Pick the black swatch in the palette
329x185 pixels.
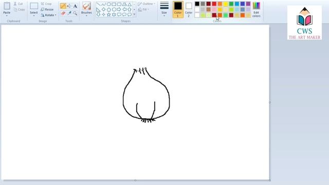click(197, 4)
